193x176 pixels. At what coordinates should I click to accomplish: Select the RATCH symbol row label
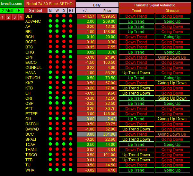click(x=32, y=124)
